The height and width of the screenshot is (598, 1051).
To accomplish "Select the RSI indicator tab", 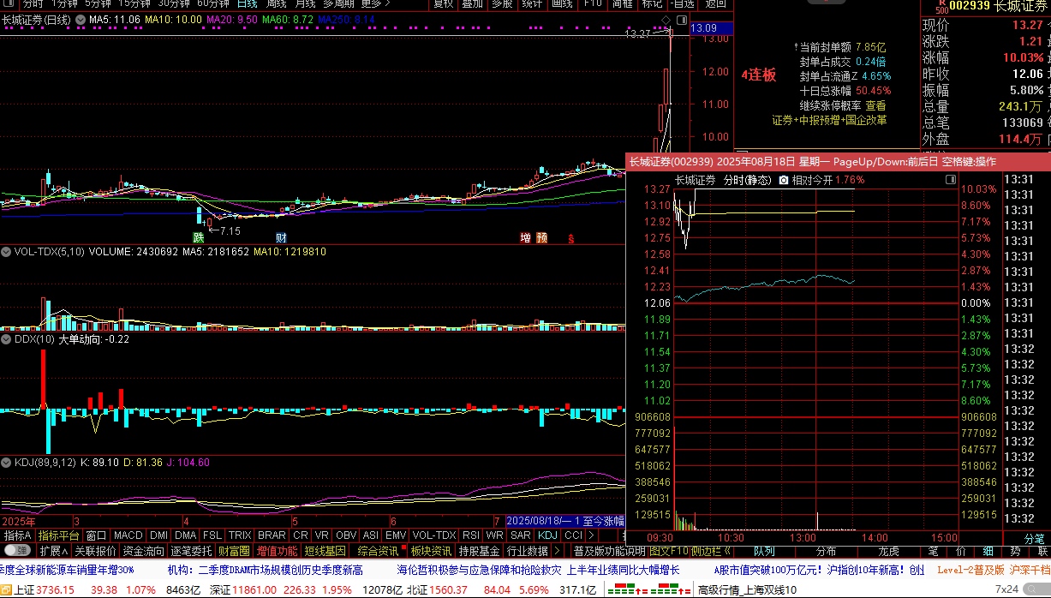I will [x=470, y=535].
